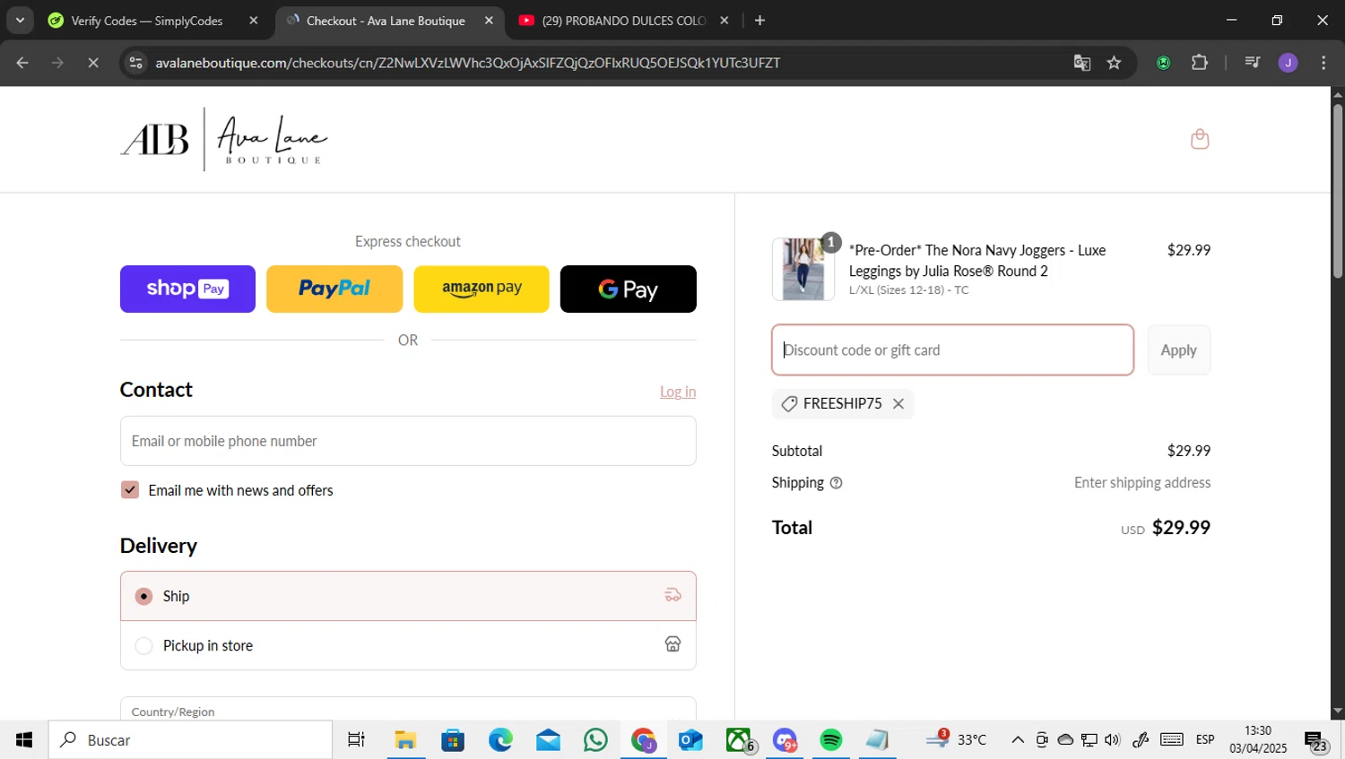Stop loading the page

point(93,63)
